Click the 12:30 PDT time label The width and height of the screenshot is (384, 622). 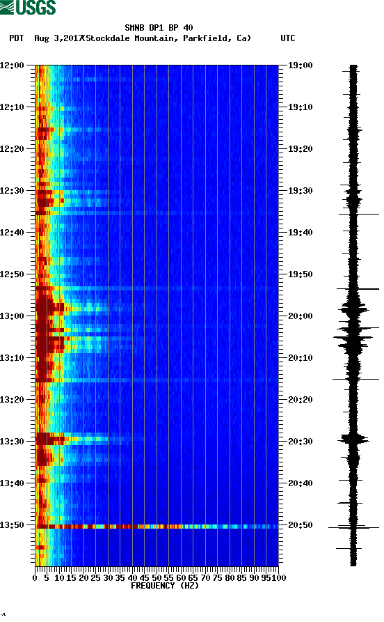13,190
